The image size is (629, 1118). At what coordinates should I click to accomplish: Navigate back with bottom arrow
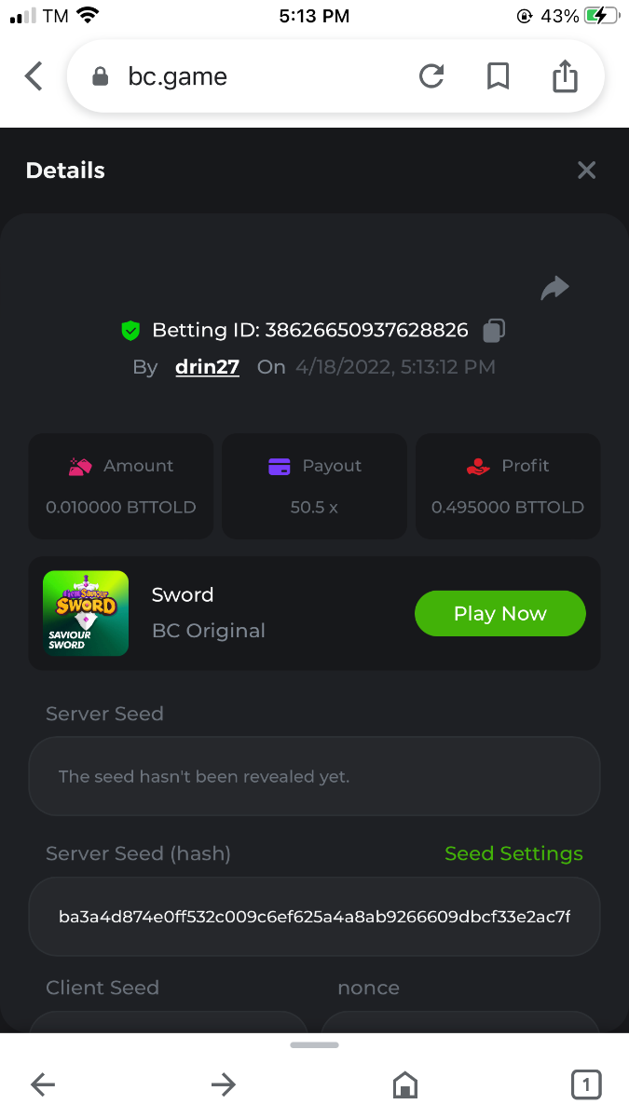pos(43,1084)
